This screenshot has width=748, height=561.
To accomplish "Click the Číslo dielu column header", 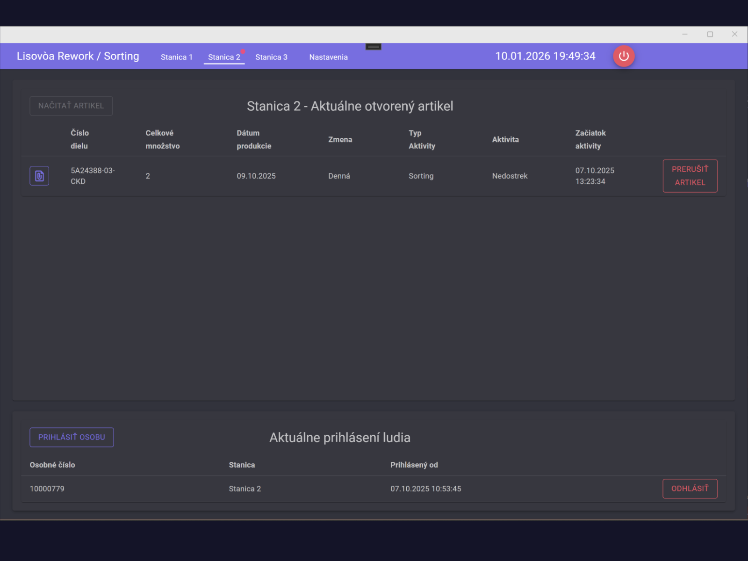I will coord(79,139).
